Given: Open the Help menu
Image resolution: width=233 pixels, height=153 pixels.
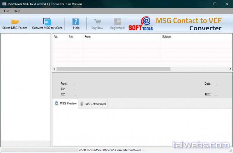Looking at the screenshot, I should 17,11.
